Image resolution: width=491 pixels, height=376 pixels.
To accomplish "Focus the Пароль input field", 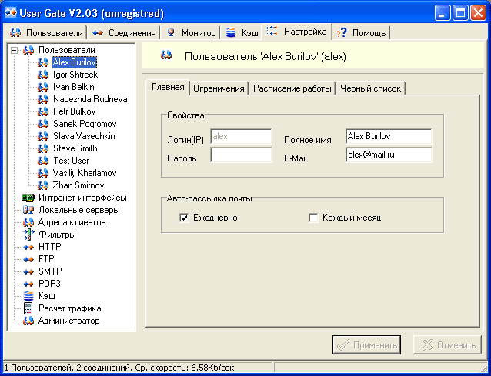I will pyautogui.click(x=241, y=155).
